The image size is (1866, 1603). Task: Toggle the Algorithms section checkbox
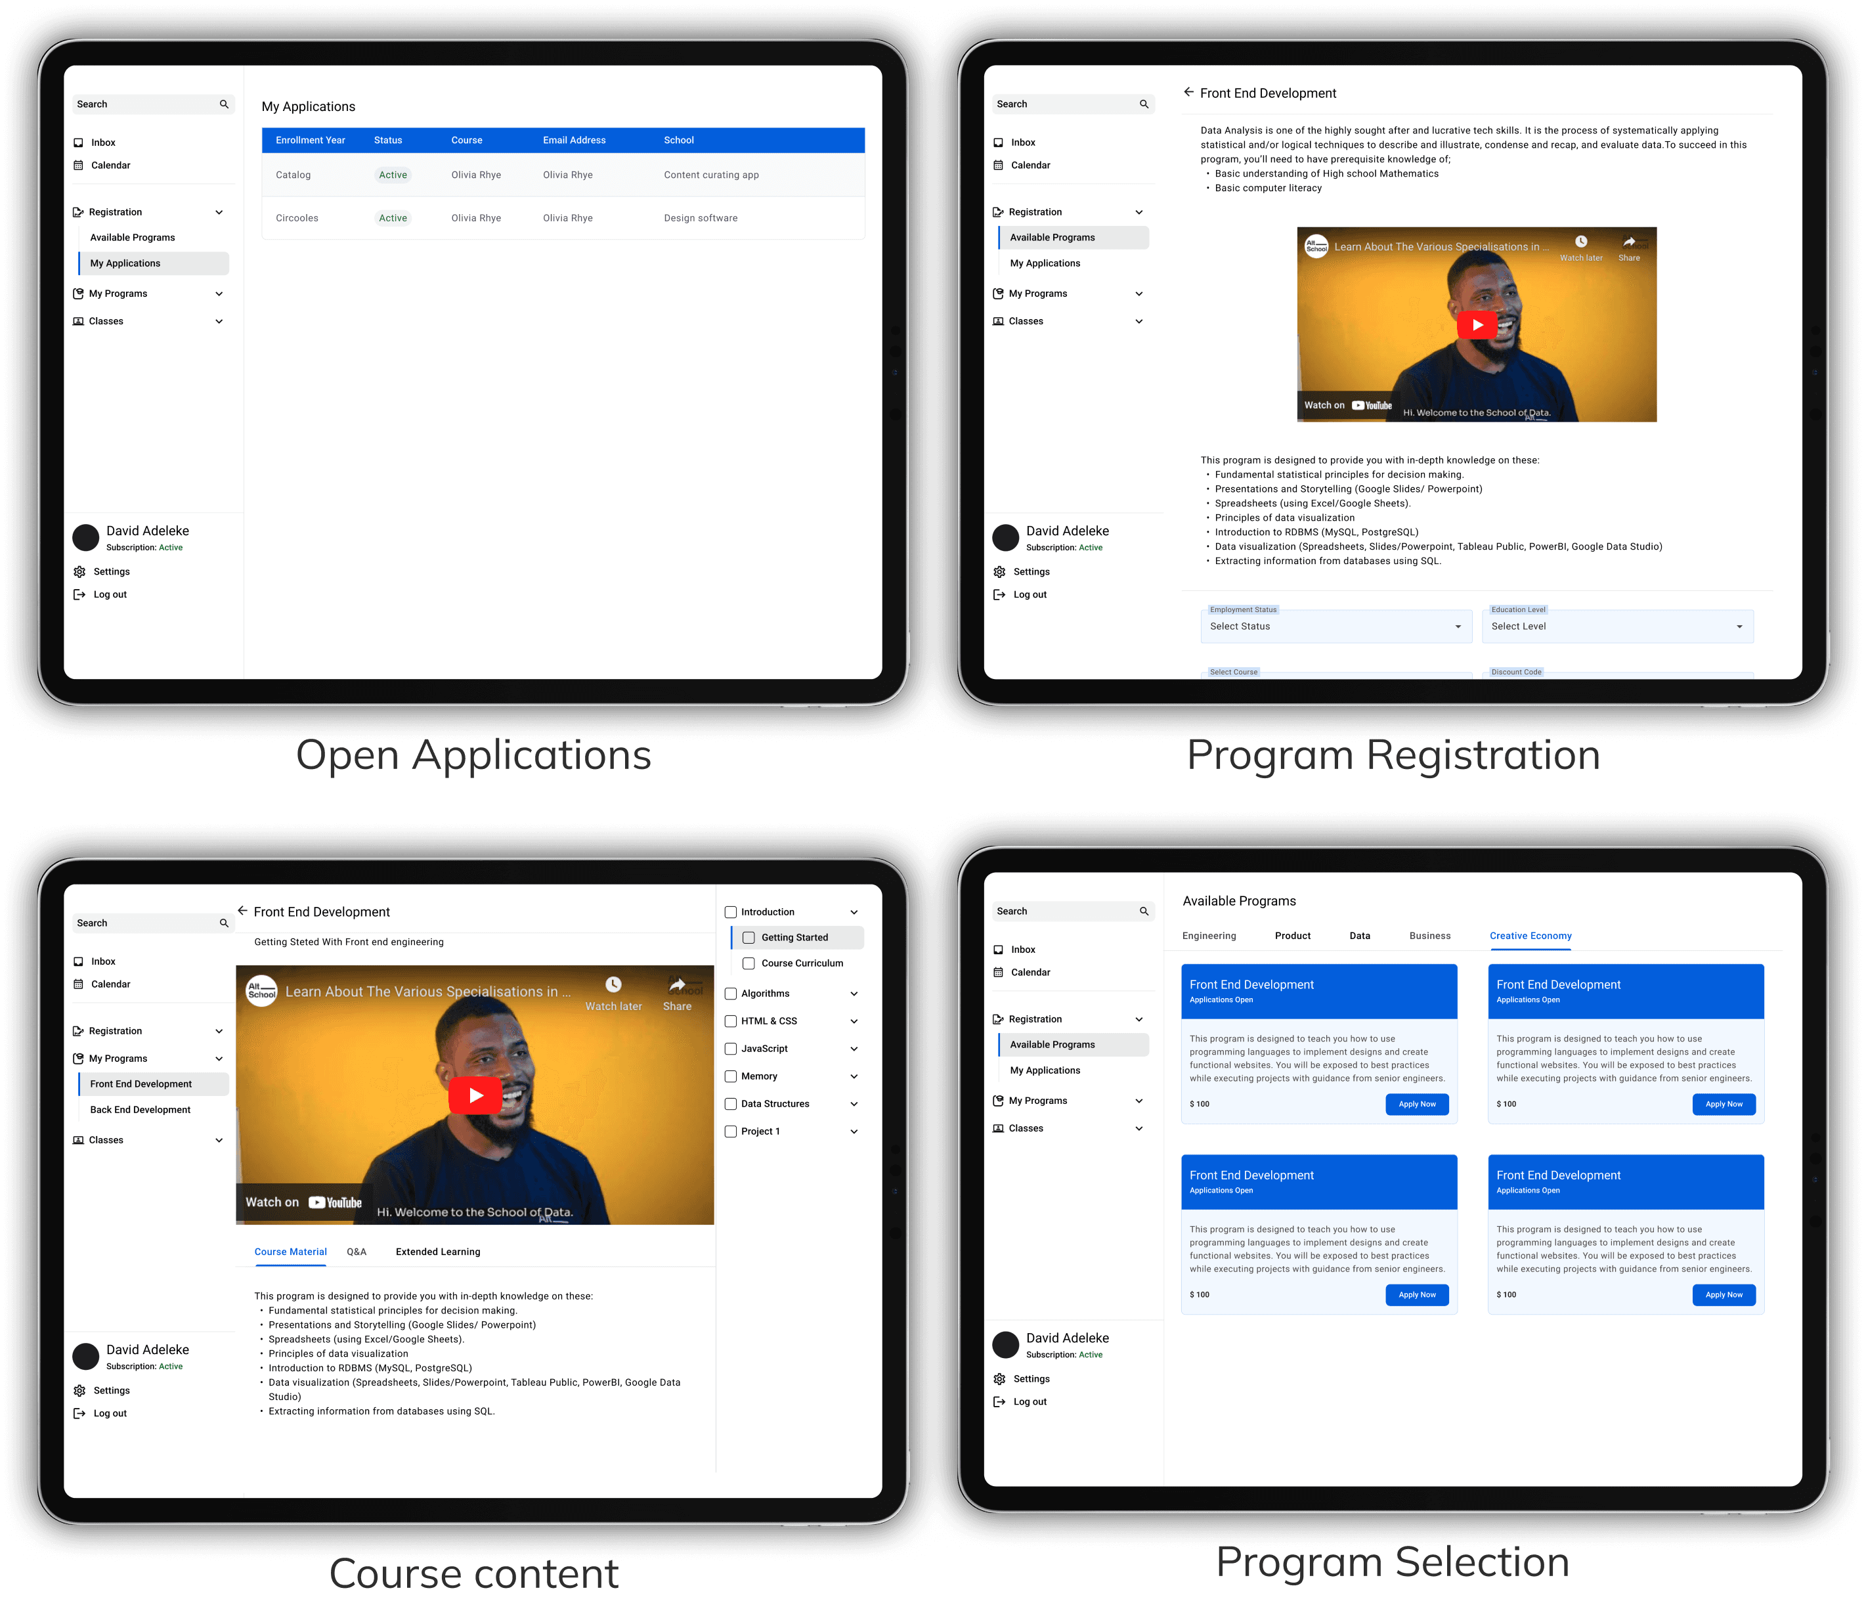click(731, 994)
